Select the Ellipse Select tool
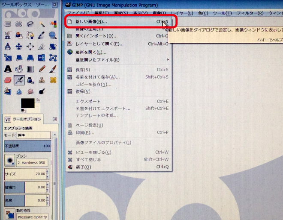This screenshot has width=283, height=220. [x=19, y=24]
